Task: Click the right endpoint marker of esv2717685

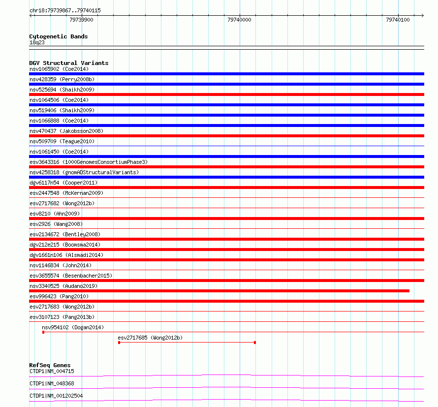Action: (x=255, y=343)
